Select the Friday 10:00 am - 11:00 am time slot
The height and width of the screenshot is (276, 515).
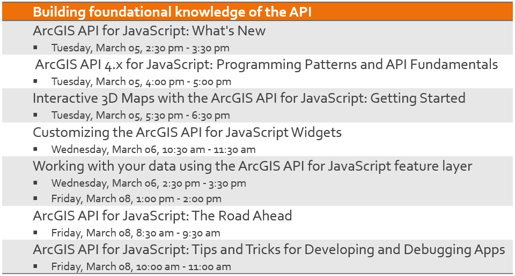(x=141, y=267)
